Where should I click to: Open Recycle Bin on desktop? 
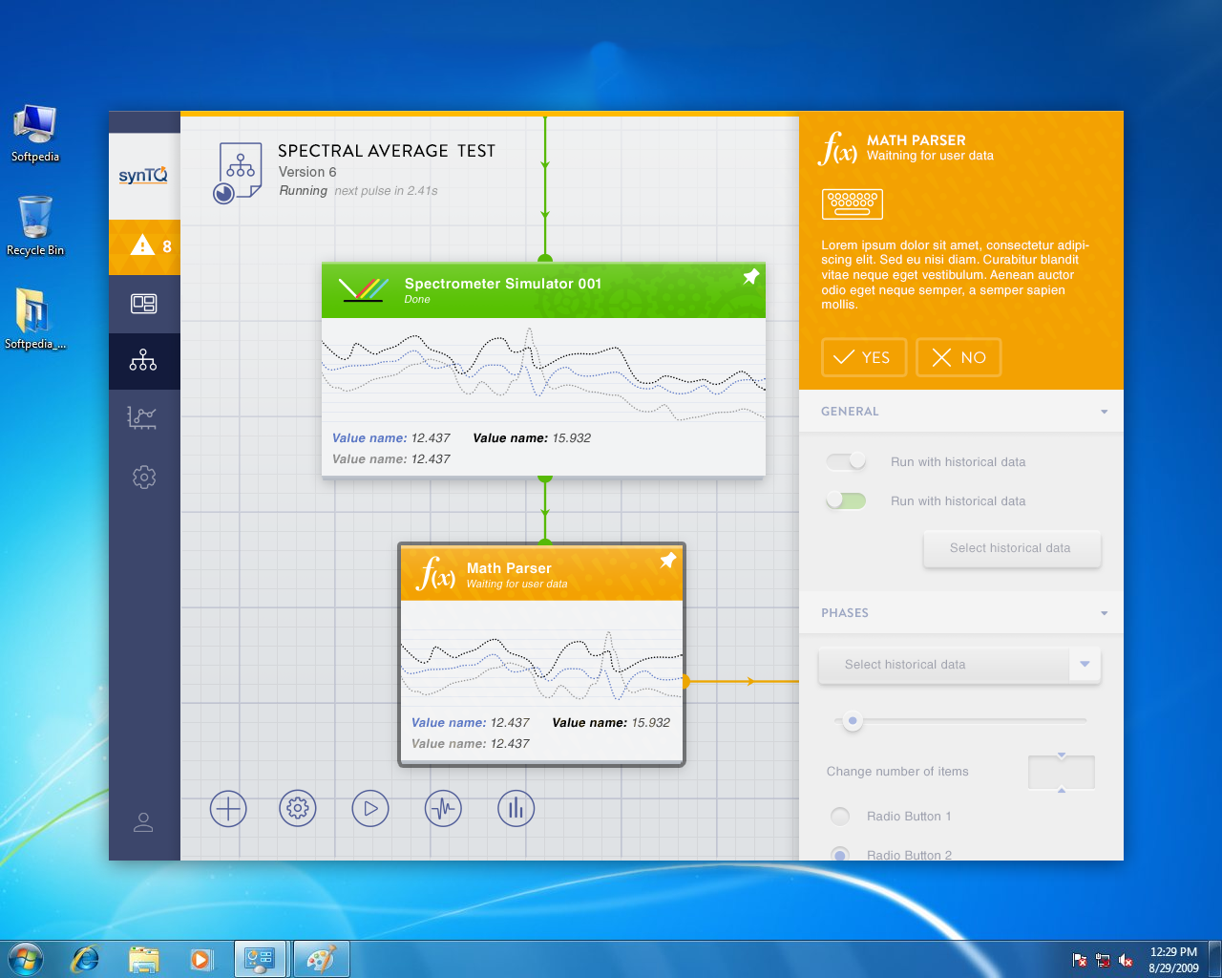[35, 226]
